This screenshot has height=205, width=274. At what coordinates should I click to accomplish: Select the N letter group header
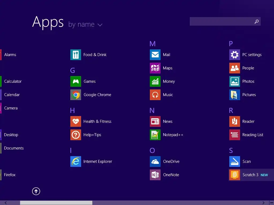point(152,110)
